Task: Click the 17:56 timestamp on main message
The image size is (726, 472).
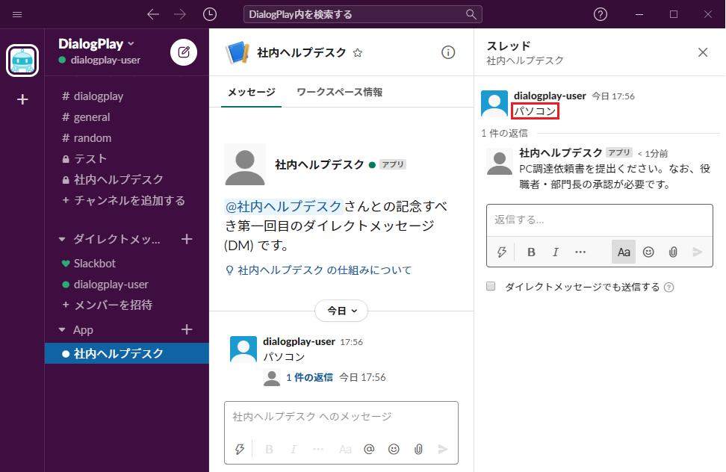Action: (x=352, y=342)
